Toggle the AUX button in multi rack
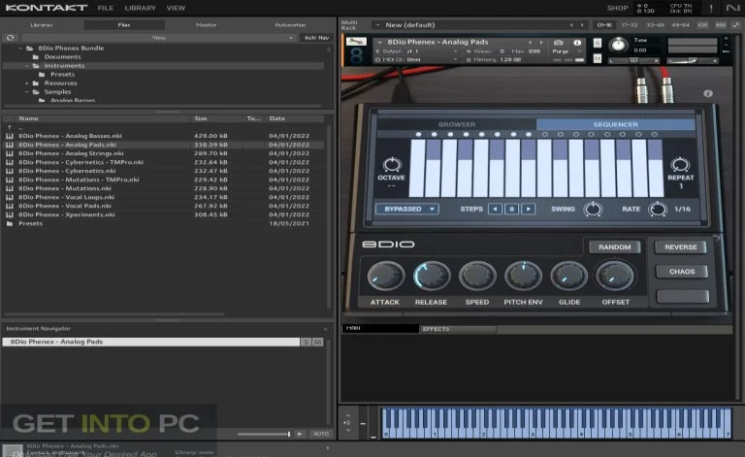The width and height of the screenshot is (745, 457). coord(721,24)
